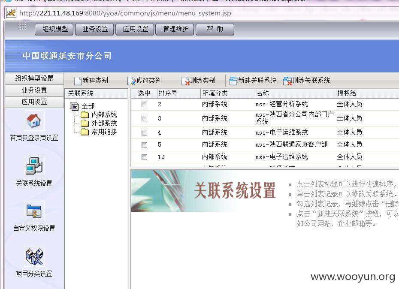The width and height of the screenshot is (399, 289).
Task: Click the 自定义权限设置 label
Action: click(34, 228)
